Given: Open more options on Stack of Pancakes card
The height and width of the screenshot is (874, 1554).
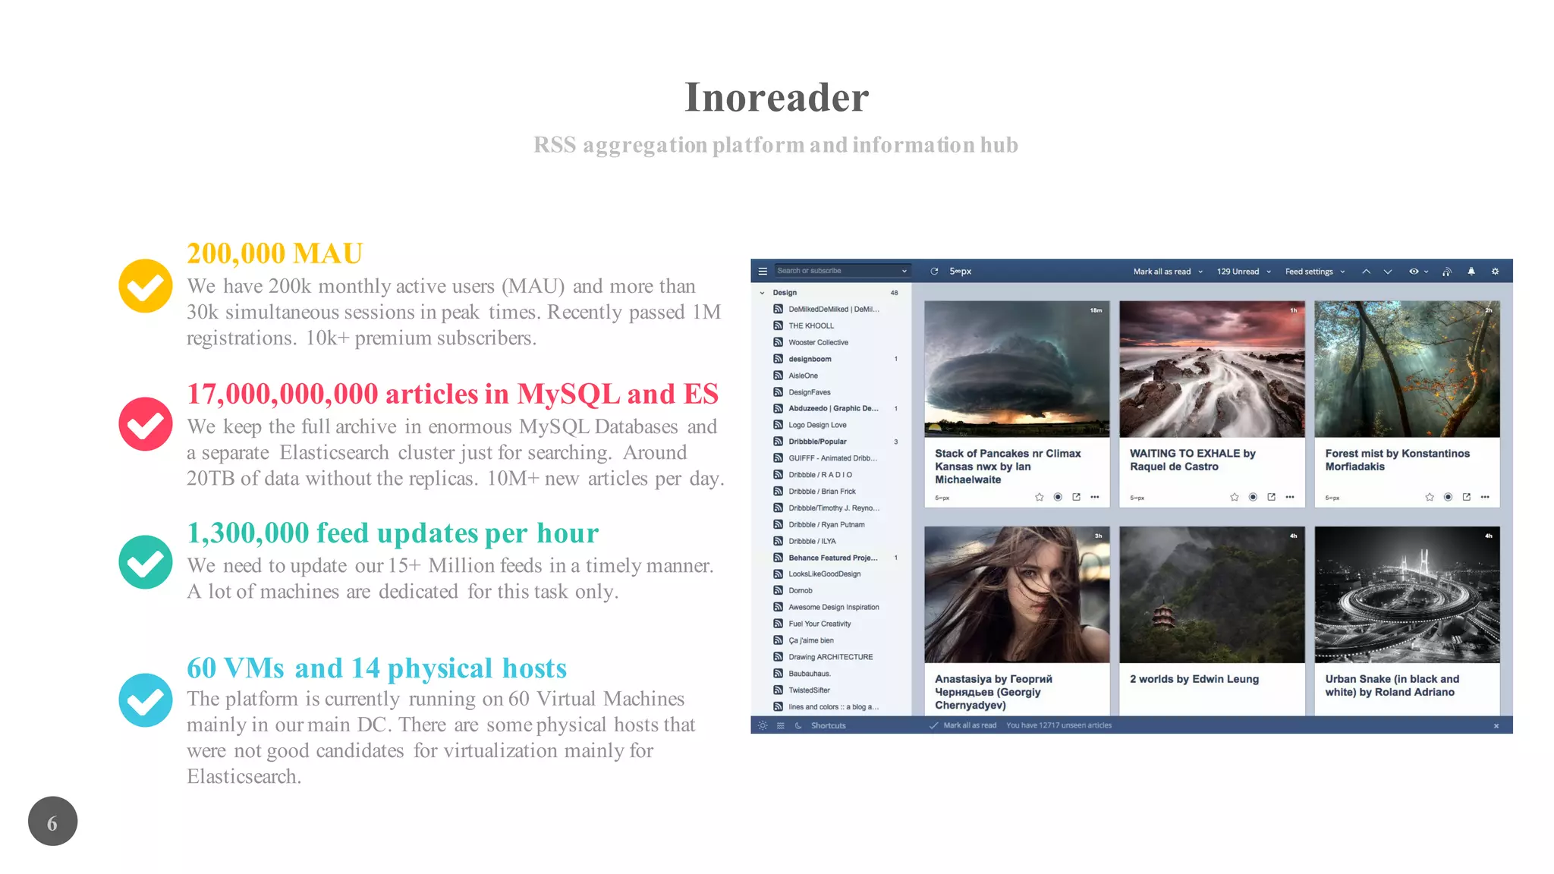Looking at the screenshot, I should [1095, 497].
